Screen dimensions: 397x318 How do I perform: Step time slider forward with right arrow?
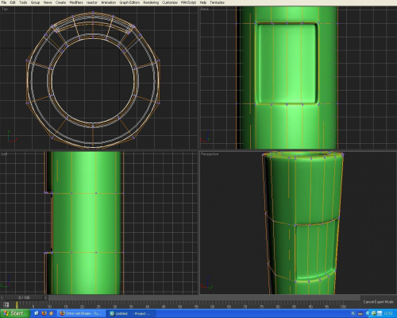(x=45, y=298)
